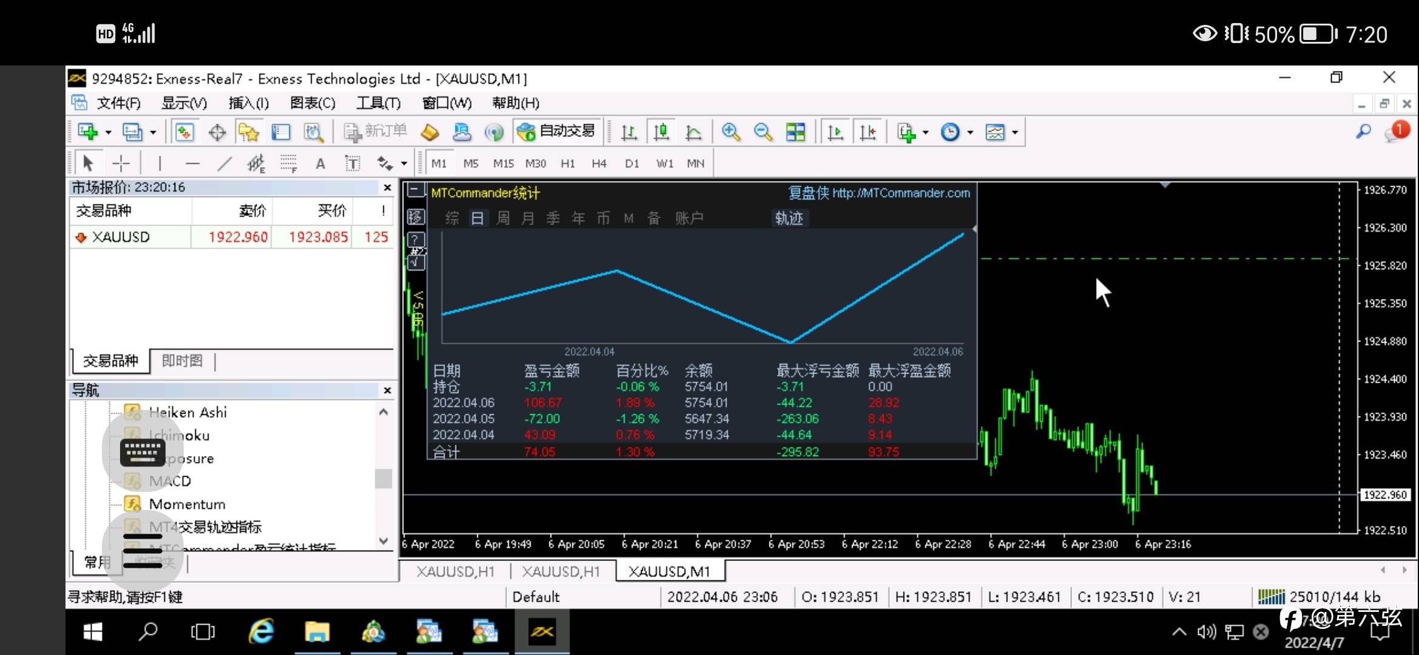Open the MTCommander.com link
The height and width of the screenshot is (655, 1419).
pos(901,193)
